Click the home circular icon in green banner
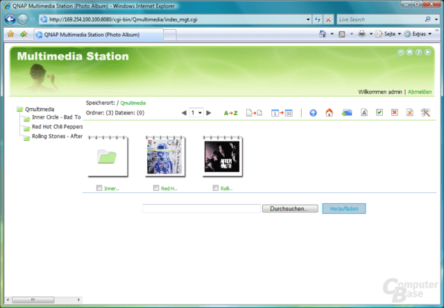 pyautogui.click(x=410, y=52)
